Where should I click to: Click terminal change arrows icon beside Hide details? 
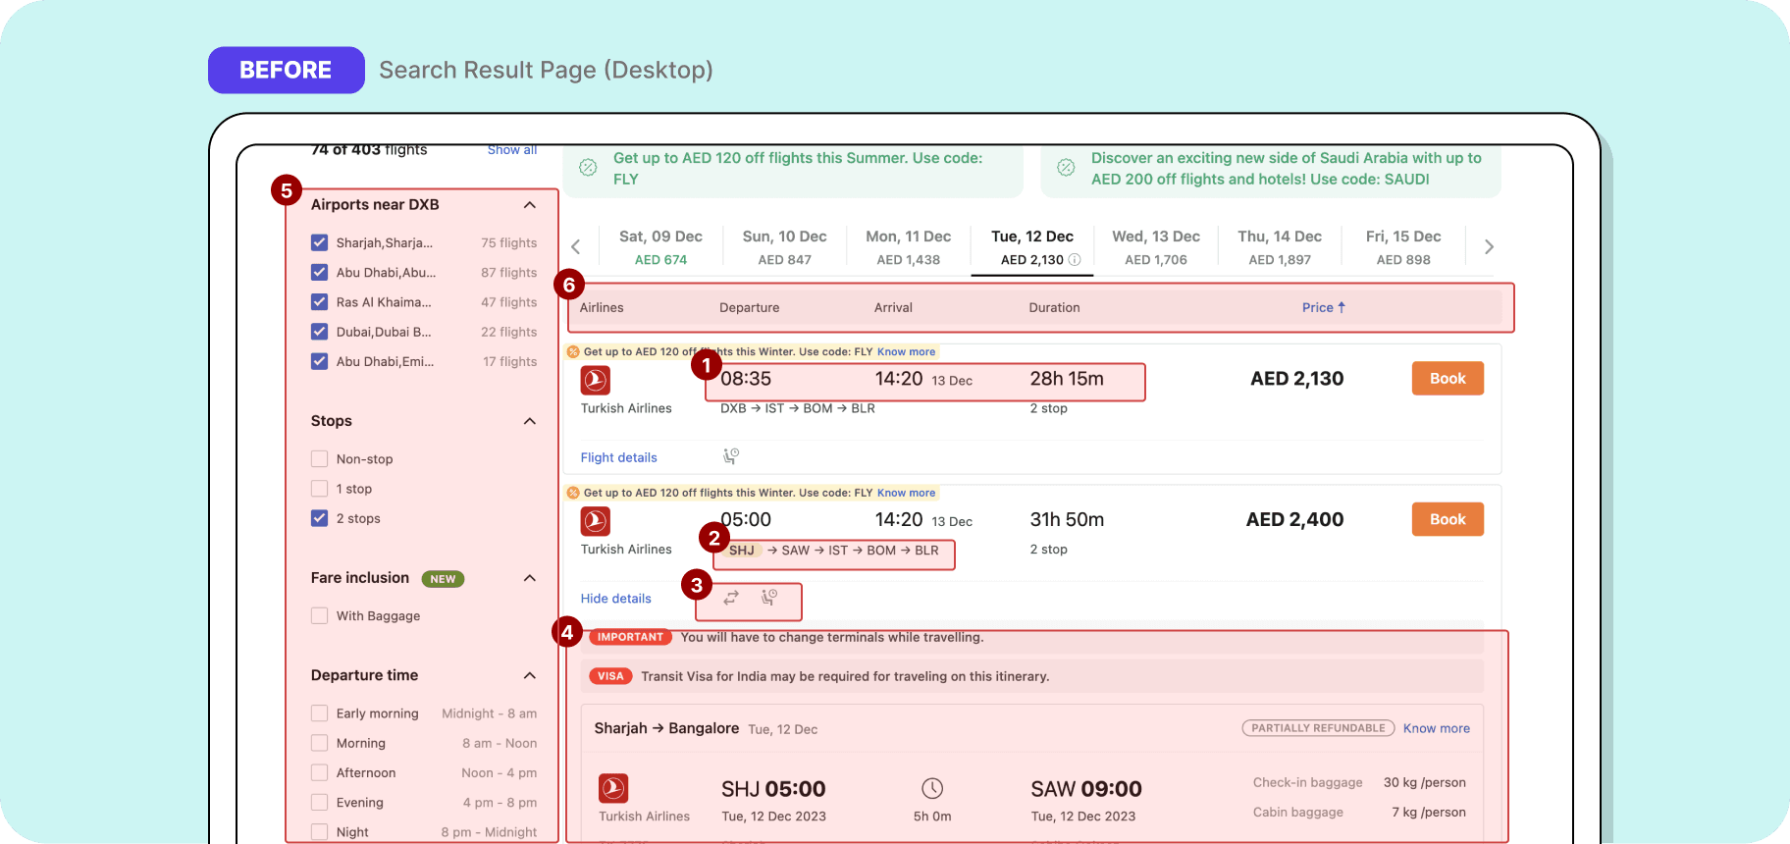click(731, 598)
